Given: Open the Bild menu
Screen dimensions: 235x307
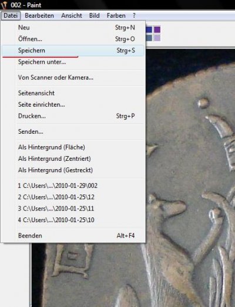Looking at the screenshot, I should coord(95,15).
